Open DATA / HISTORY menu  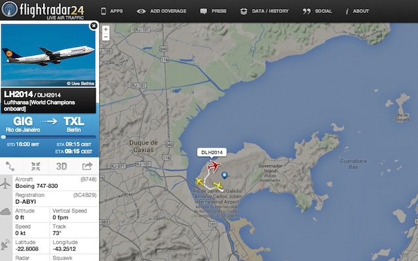(270, 11)
